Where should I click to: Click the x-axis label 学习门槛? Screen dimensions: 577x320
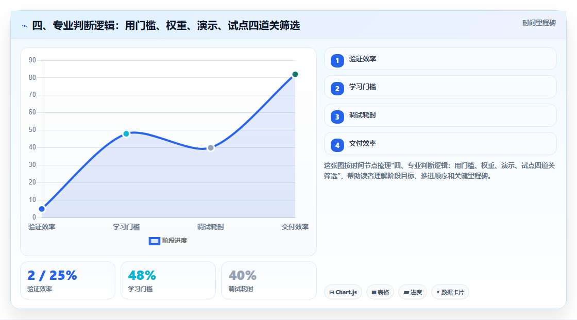tap(126, 227)
